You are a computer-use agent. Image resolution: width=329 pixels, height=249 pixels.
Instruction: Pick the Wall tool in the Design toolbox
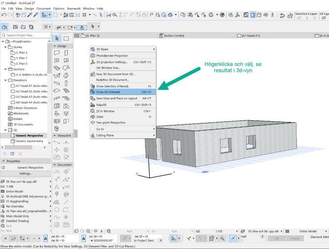(57, 53)
